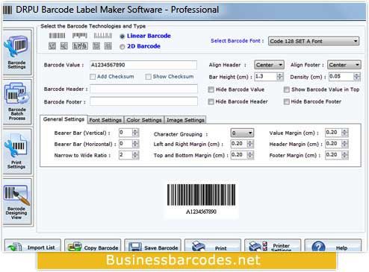Check Hide Barcode Value option

pyautogui.click(x=211, y=89)
